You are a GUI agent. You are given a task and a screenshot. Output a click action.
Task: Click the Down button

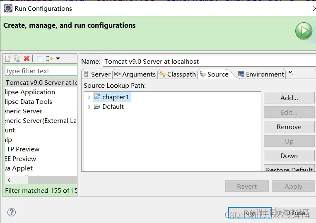coord(289,156)
